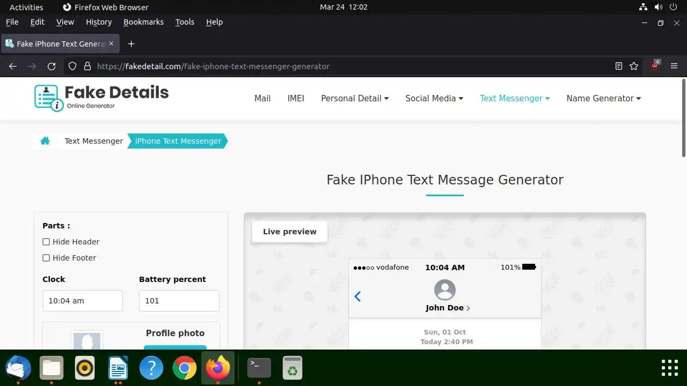Click blue back chevron in phone preview

357,296
